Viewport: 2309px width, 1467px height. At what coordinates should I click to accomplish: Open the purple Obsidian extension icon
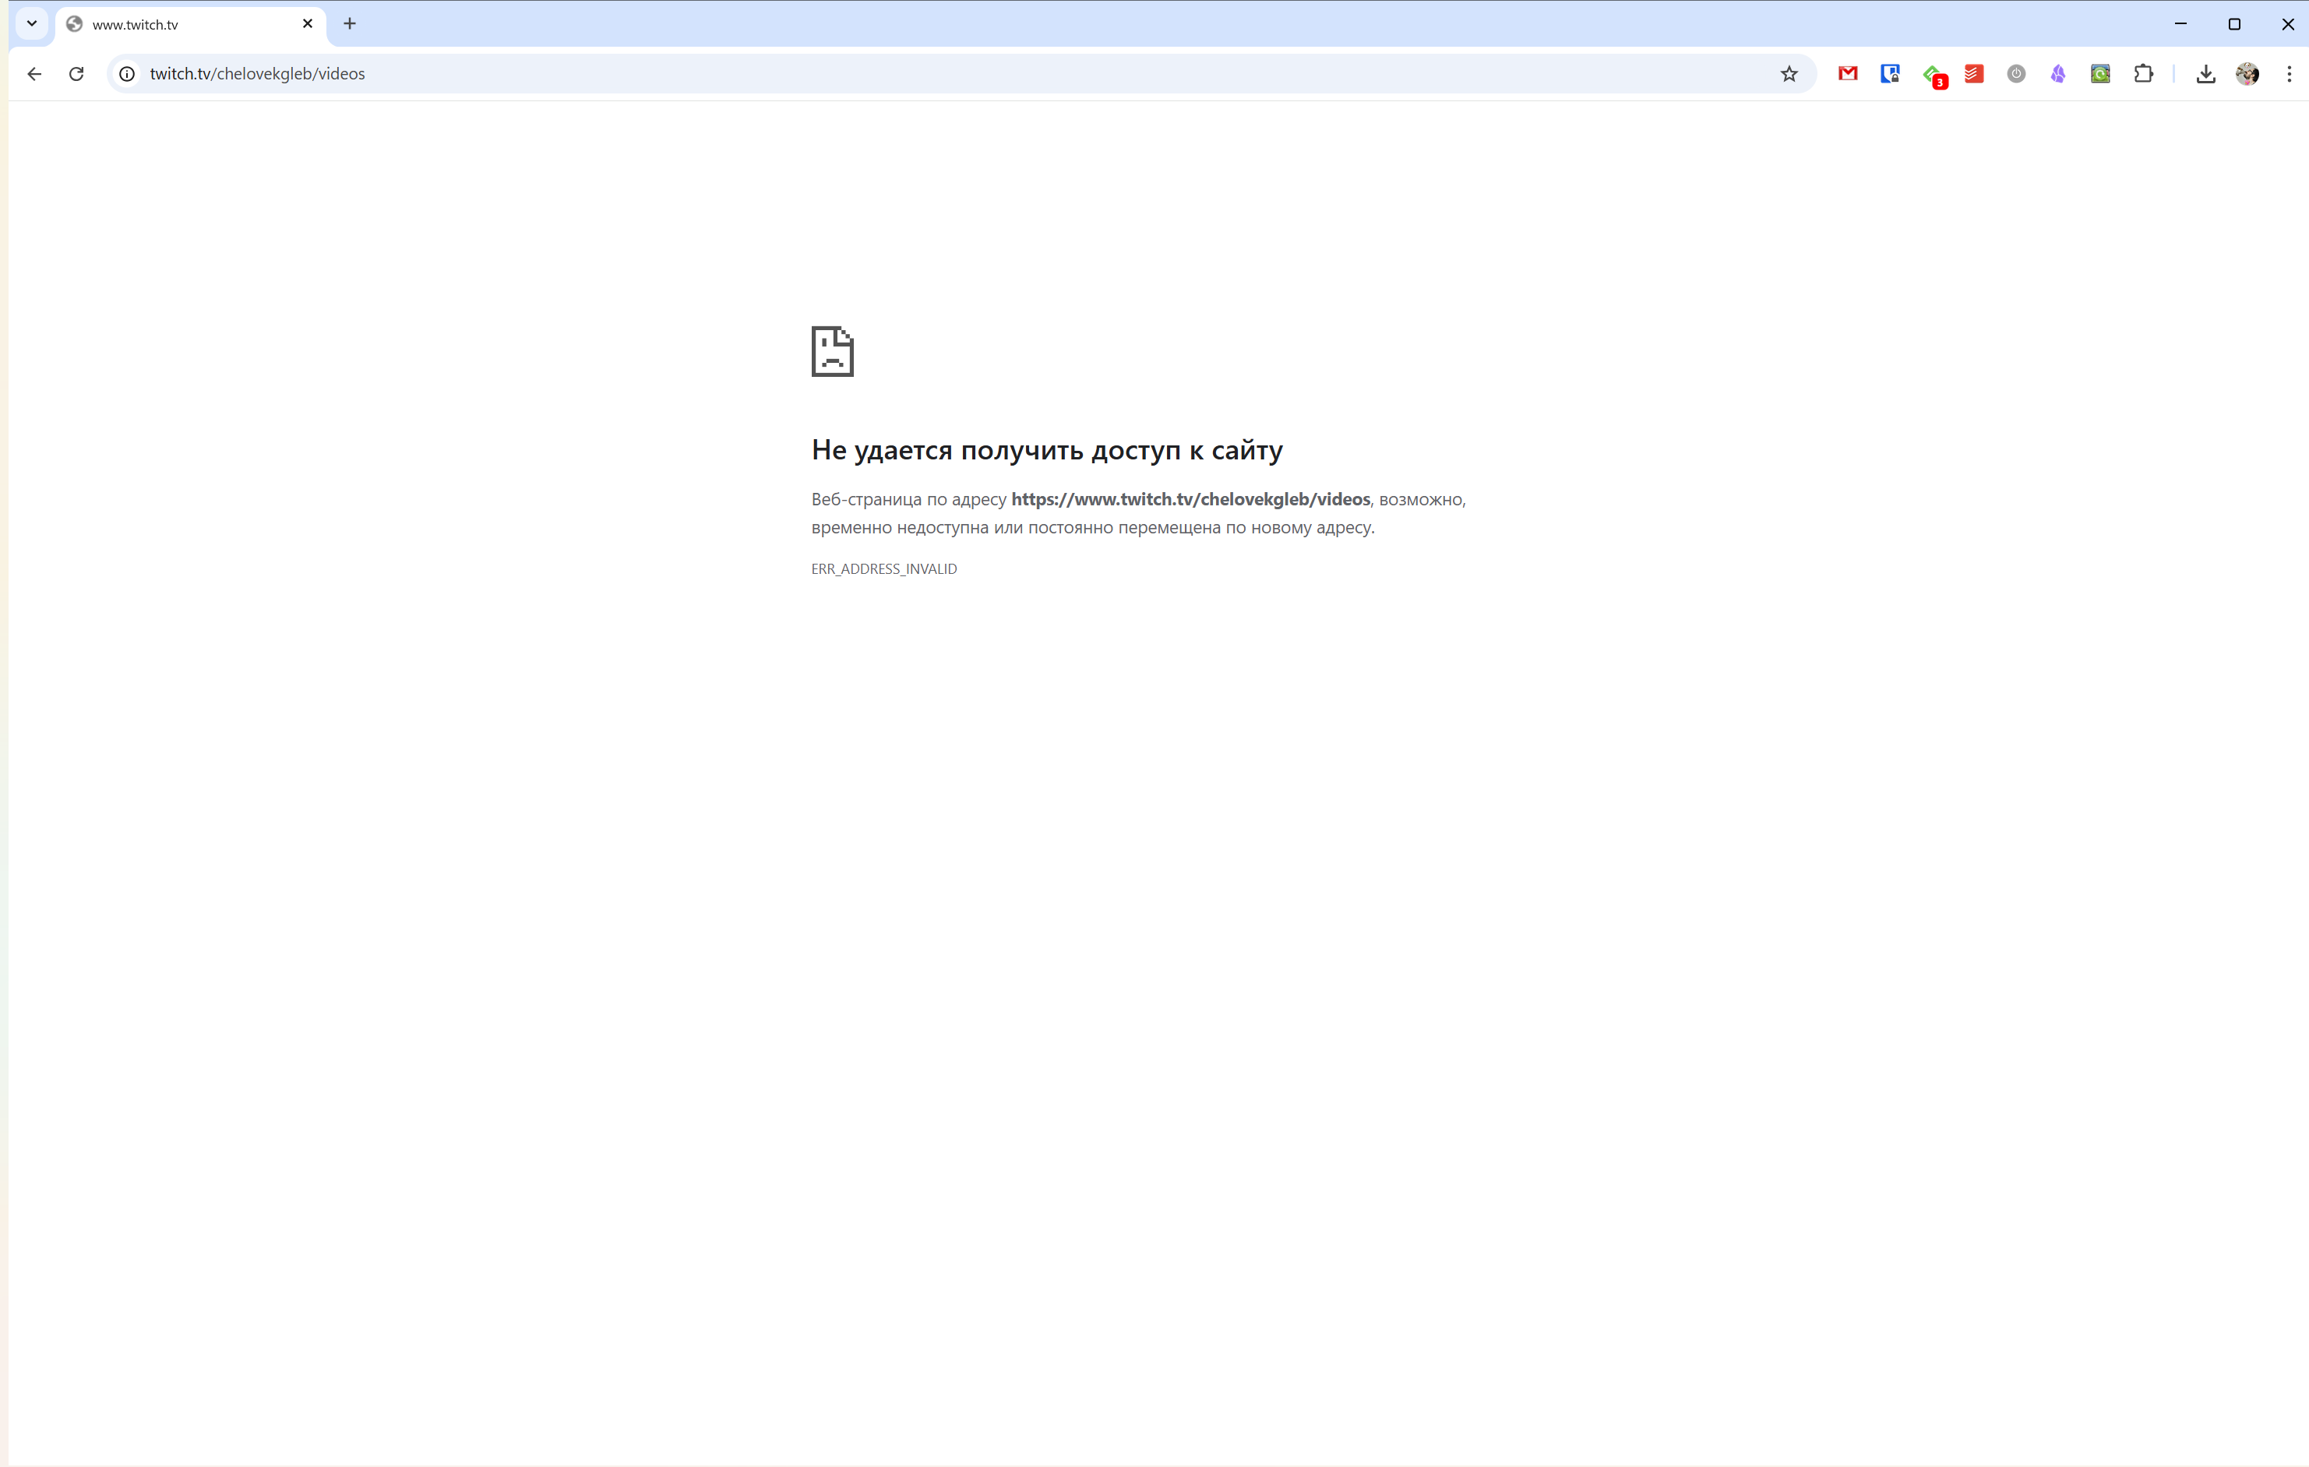click(x=2058, y=74)
